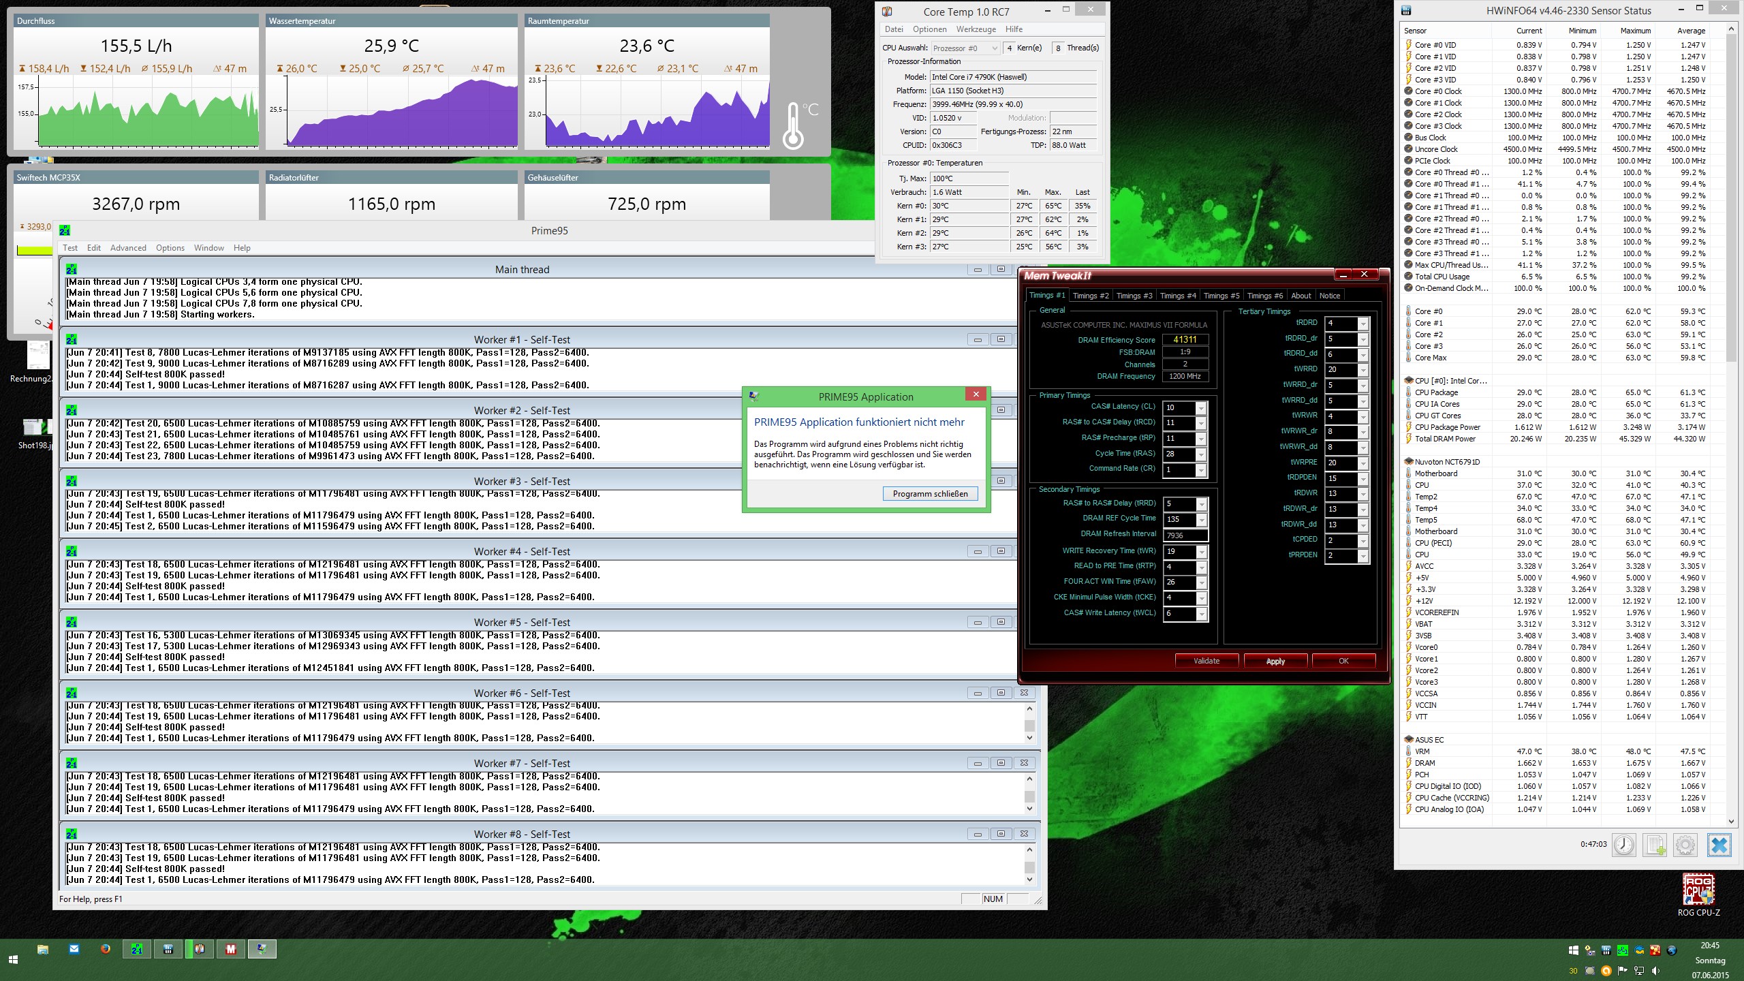Click Validate in Mem TweakIt
Image resolution: width=1744 pixels, height=981 pixels.
coord(1206,661)
